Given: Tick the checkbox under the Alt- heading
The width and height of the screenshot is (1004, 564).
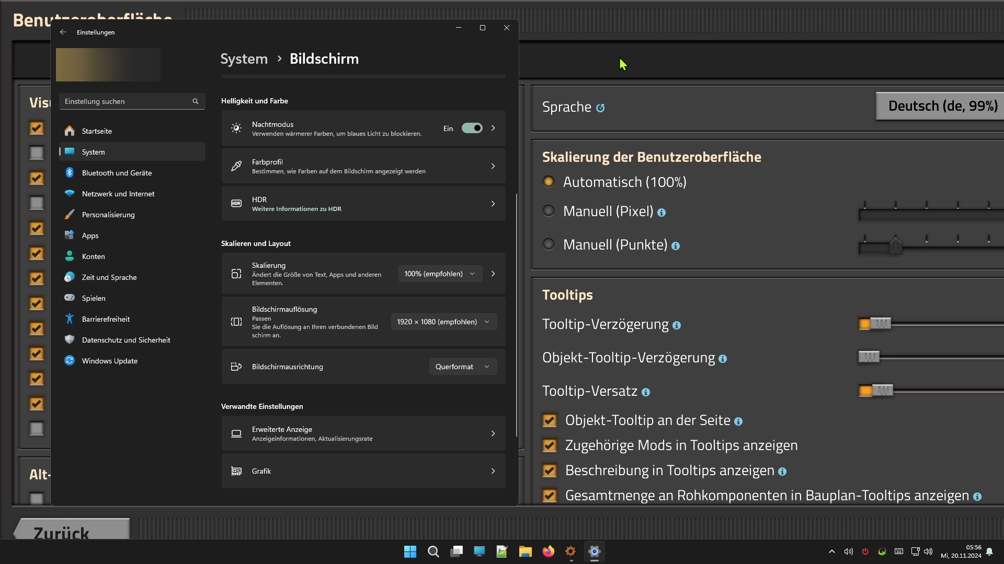Looking at the screenshot, I should click(x=37, y=499).
